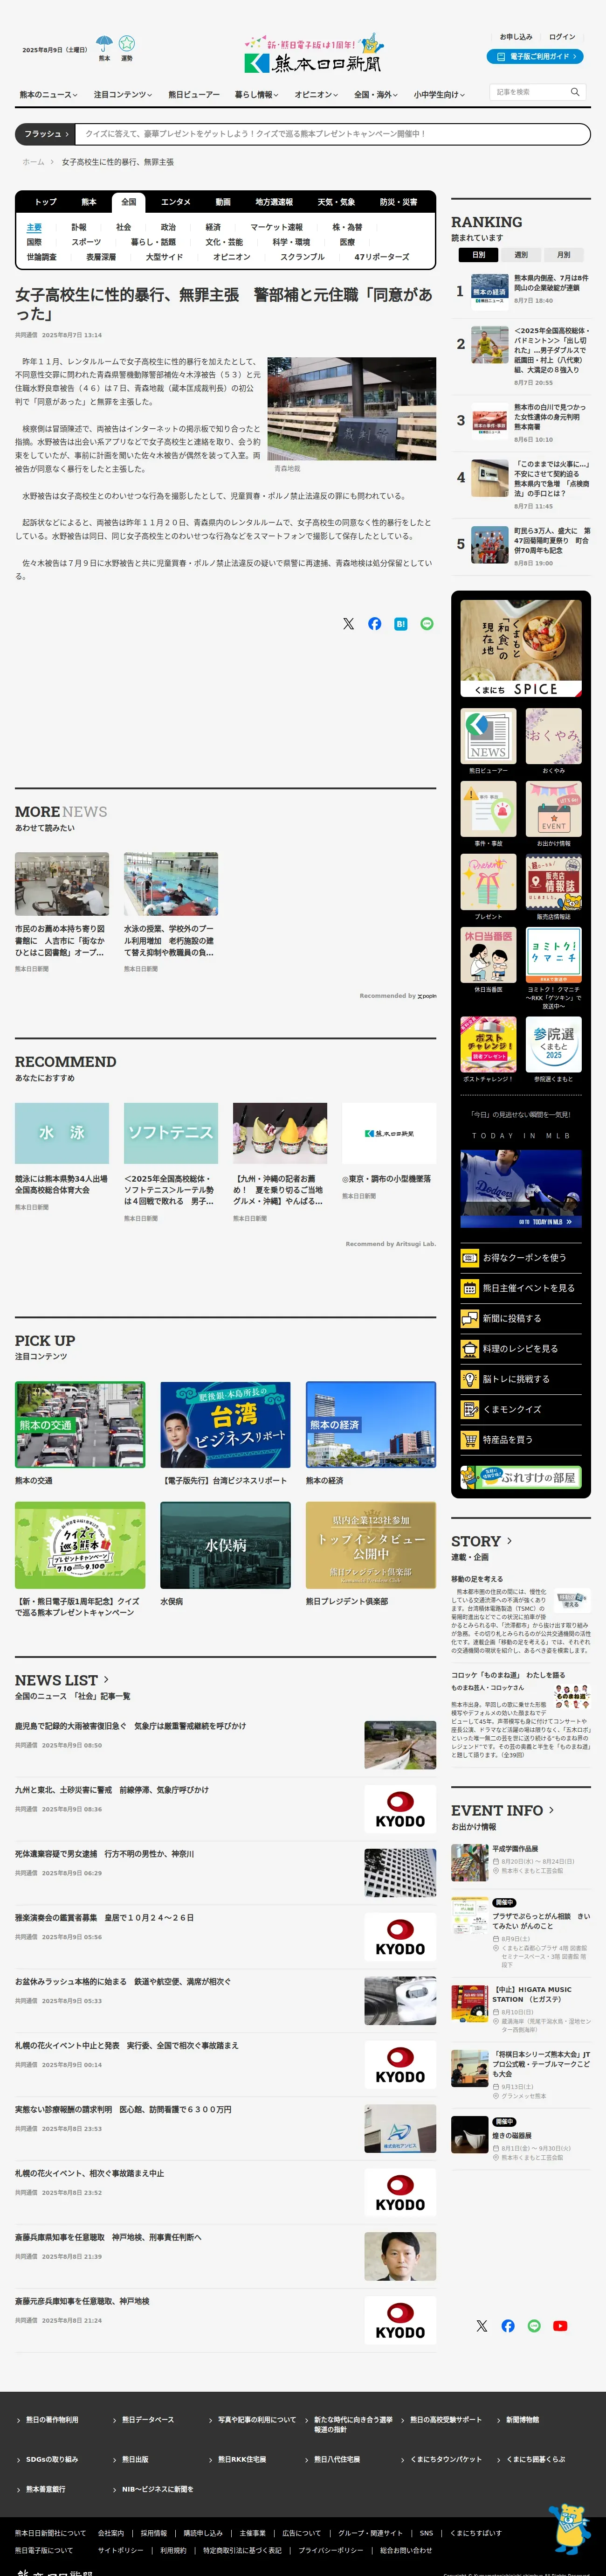Open the フラッシュ ticker label

pos(45,134)
